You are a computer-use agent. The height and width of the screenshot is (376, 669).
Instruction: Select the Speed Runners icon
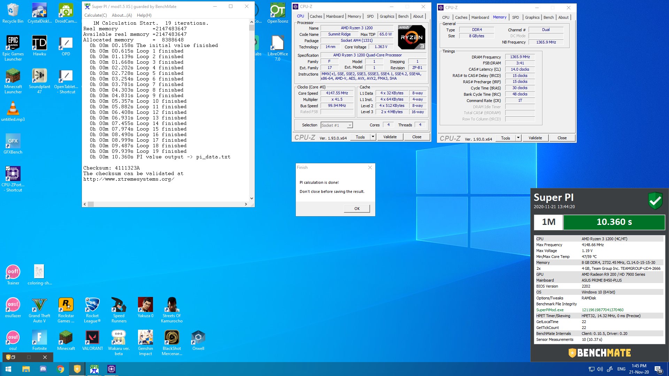[119, 310]
